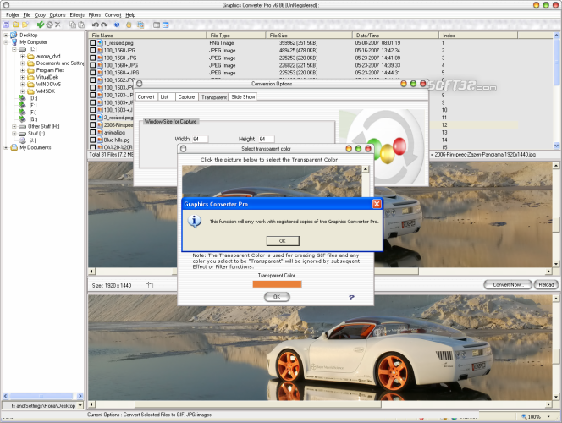The width and height of the screenshot is (562, 423).
Task: Collapse the My Computer tree node
Action: click(x=6, y=42)
